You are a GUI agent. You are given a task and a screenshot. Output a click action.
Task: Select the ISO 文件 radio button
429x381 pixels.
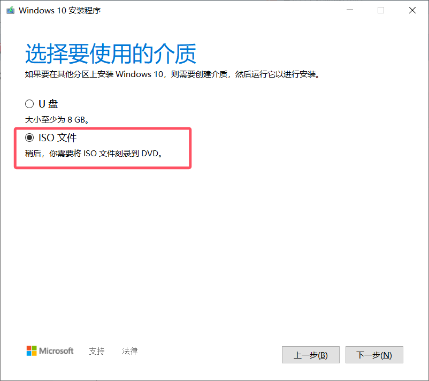pos(29,138)
